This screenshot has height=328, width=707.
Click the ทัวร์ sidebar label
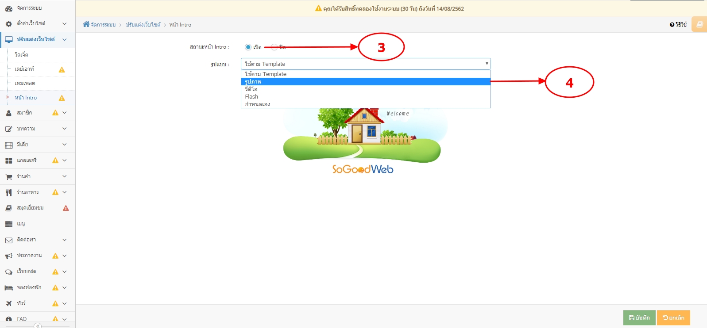21,303
